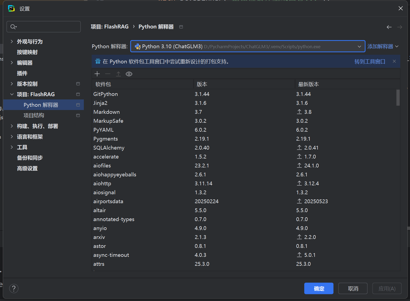Click the project-level icon beside breadcrumb title
This screenshot has width=410, height=301.
pos(181,27)
